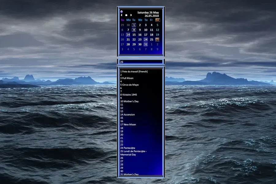The height and width of the screenshot is (184, 276).
Task: Click the empty row 28 in the event list
Action: (122, 164)
